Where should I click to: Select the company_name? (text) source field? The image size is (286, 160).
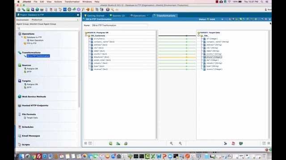coord(104,42)
